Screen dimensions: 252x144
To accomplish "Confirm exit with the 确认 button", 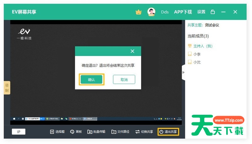I will tap(91, 80).
